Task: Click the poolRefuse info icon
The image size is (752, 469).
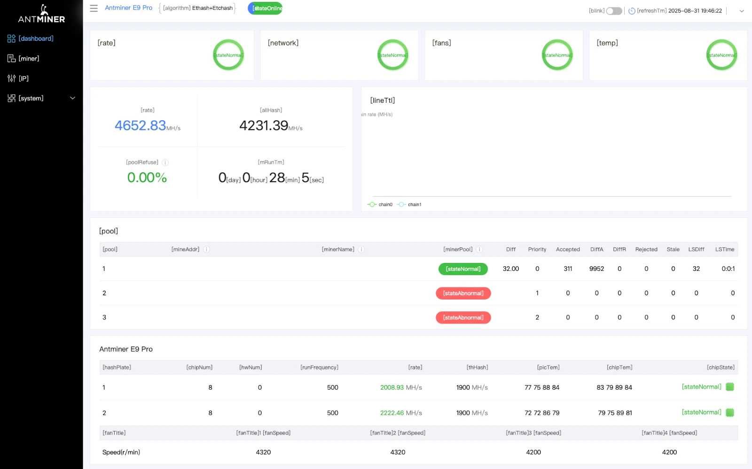Action: tap(165, 162)
